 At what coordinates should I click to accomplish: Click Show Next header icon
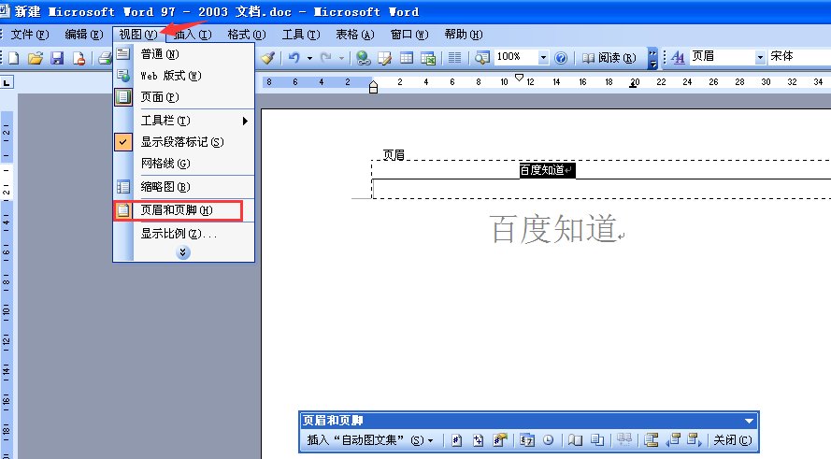click(x=695, y=440)
